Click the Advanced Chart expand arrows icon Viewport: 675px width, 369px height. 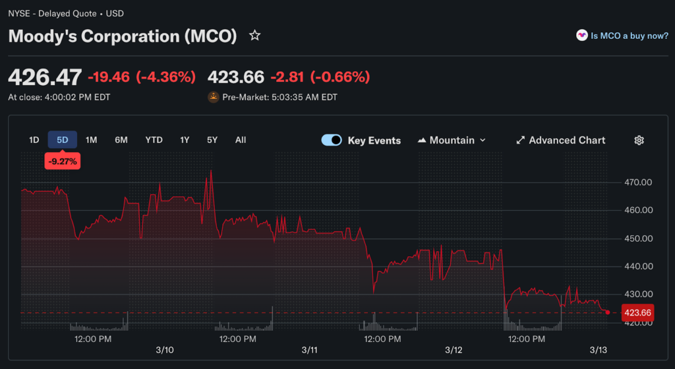520,140
